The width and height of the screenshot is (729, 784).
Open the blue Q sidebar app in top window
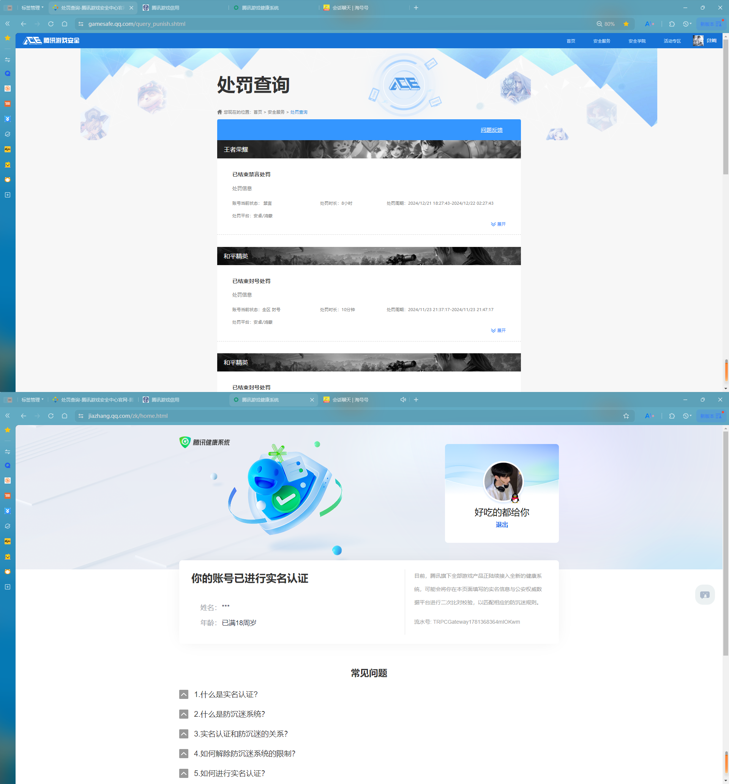point(8,73)
